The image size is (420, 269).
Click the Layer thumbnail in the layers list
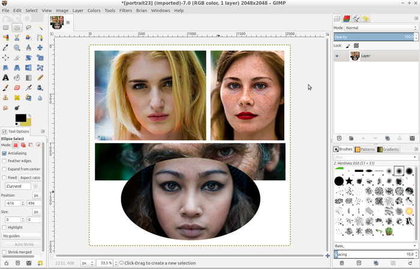pos(355,56)
